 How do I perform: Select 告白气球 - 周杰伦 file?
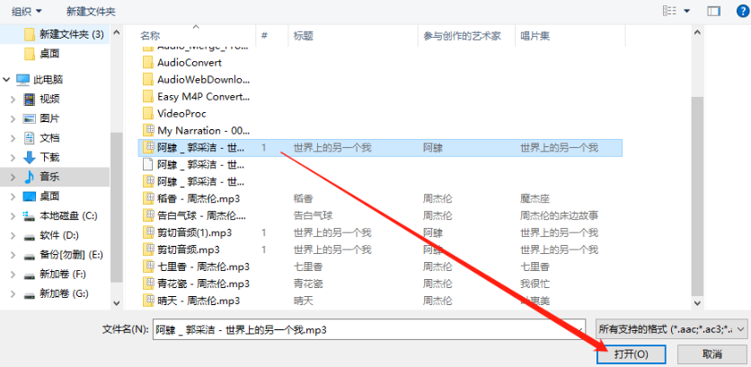pos(201,215)
